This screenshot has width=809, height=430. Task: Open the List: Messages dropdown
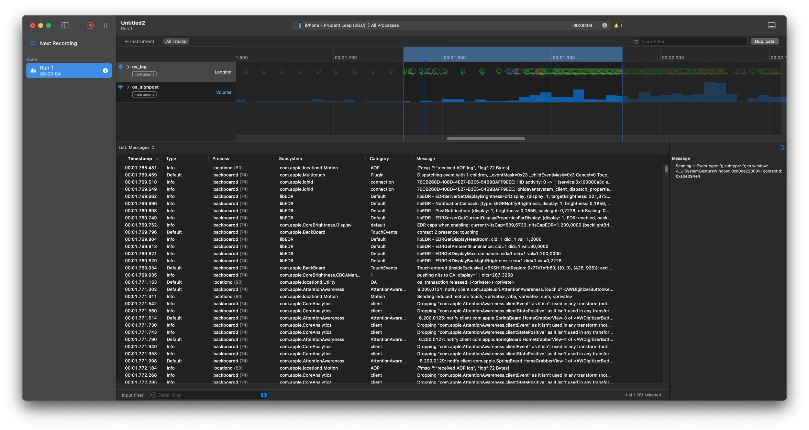point(137,148)
